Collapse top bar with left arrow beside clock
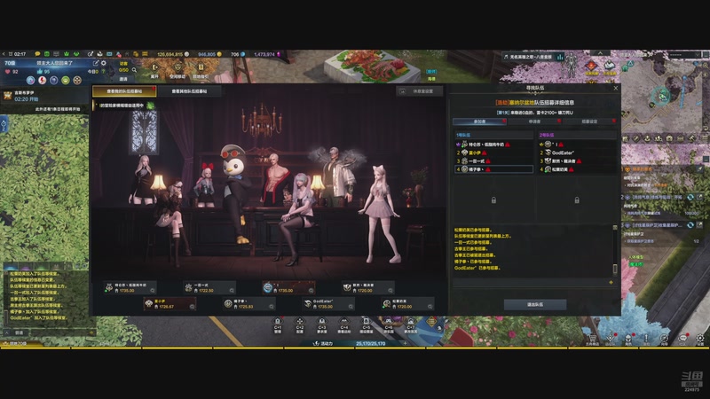The height and width of the screenshot is (399, 710). (x=4, y=54)
